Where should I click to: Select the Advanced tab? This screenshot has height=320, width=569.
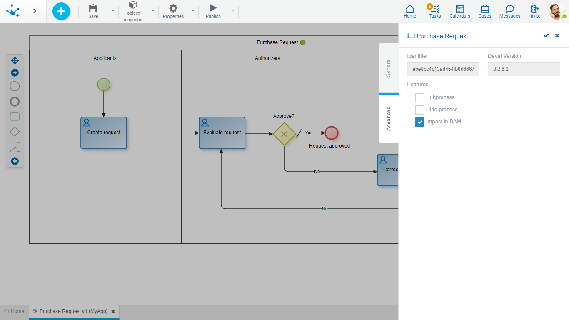point(389,119)
